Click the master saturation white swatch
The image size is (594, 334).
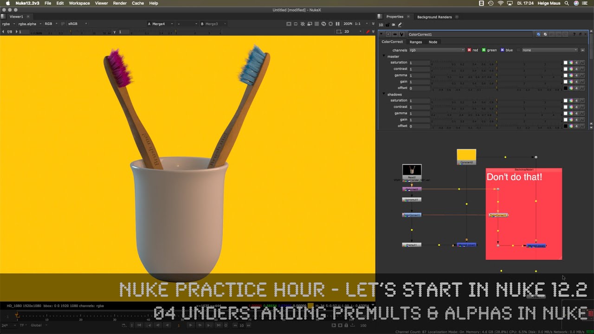coord(566,63)
